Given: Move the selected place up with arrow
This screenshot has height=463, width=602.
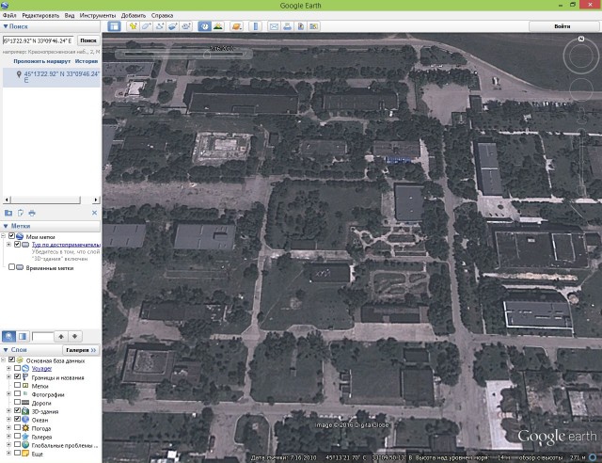Looking at the screenshot, I should point(61,336).
